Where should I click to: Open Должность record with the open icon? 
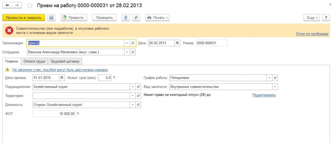pyautogui.click(x=138, y=105)
